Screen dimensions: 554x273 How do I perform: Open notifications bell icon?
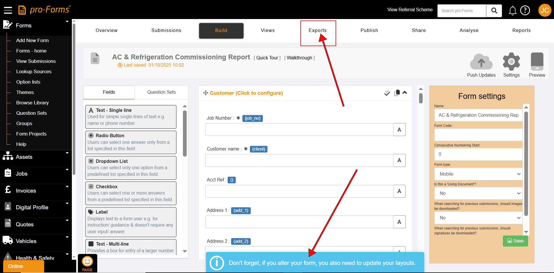(x=512, y=11)
